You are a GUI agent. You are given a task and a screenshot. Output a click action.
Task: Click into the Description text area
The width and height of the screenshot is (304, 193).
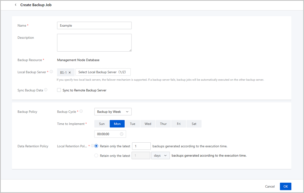point(94,43)
